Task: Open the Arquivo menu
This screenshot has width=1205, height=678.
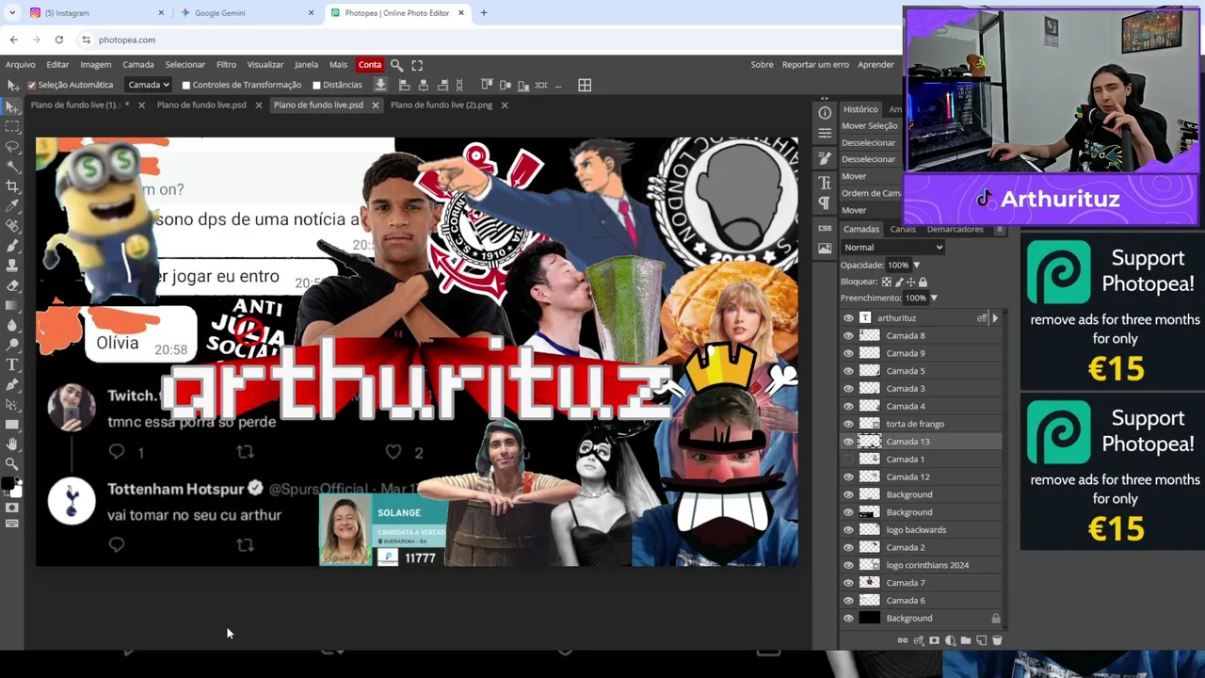Action: tap(20, 65)
